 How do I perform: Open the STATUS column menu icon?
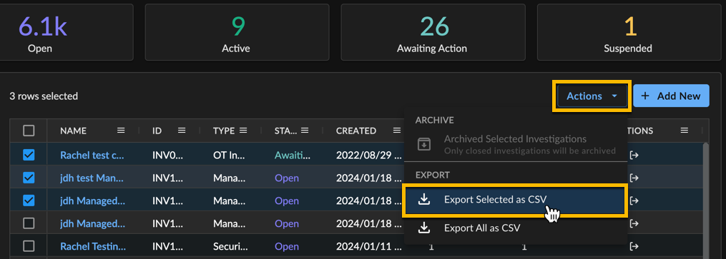tap(305, 131)
